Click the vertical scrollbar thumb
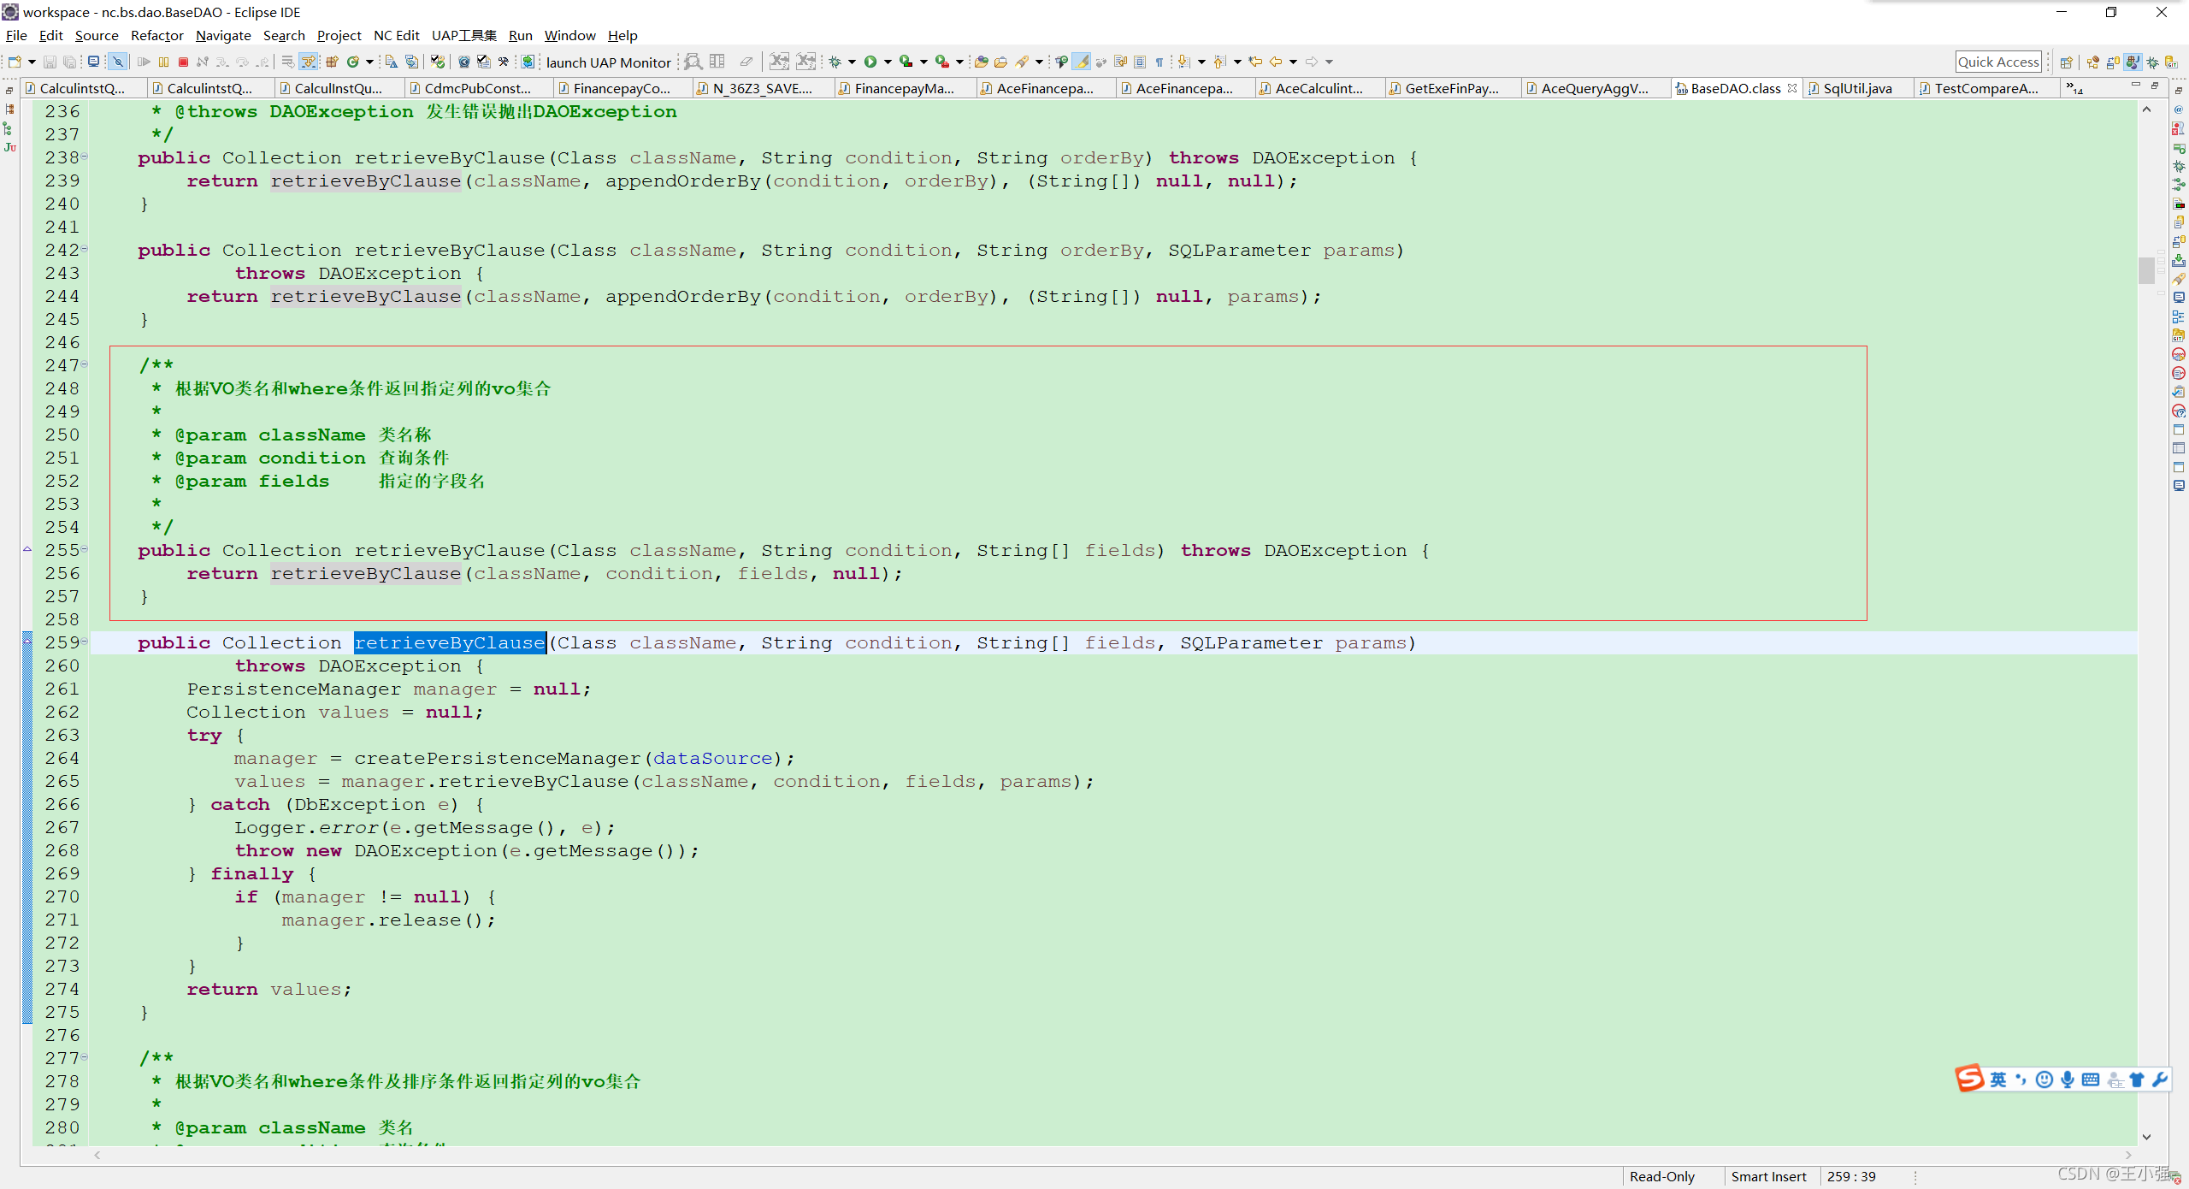 [x=2146, y=269]
